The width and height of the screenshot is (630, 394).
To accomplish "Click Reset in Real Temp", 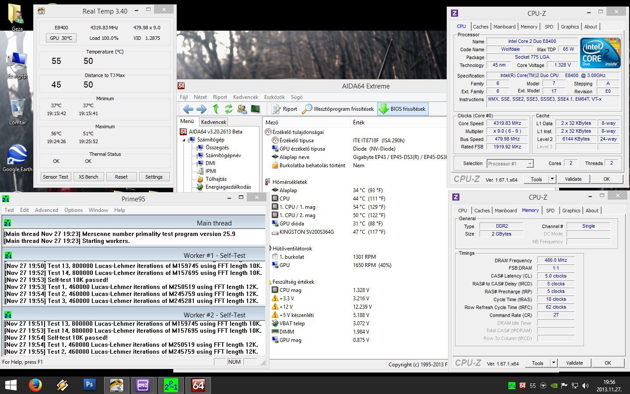I will pyautogui.click(x=121, y=177).
